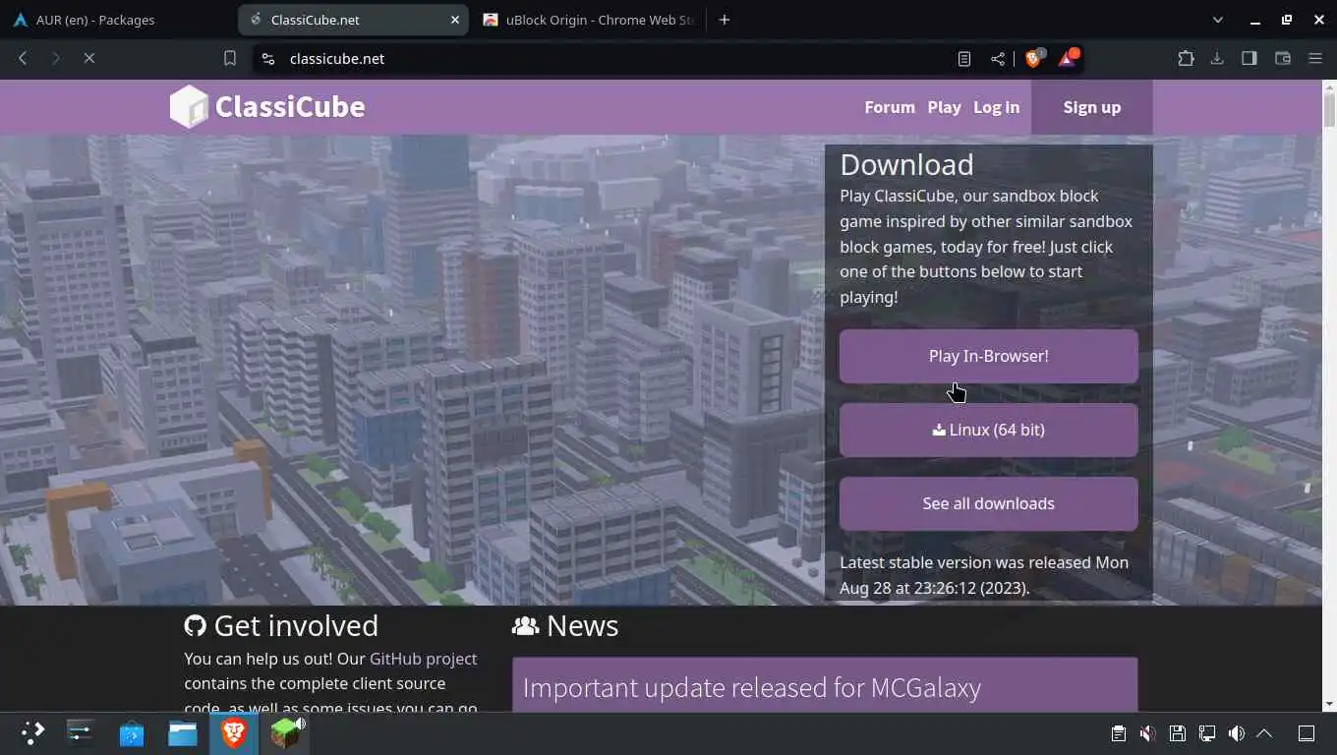Open Brave Rewards triangle icon
The width and height of the screenshot is (1337, 755).
coord(1068,58)
